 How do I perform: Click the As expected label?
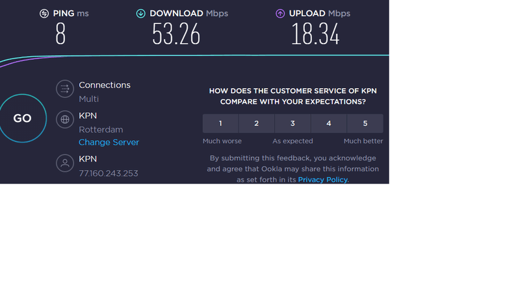point(292,141)
